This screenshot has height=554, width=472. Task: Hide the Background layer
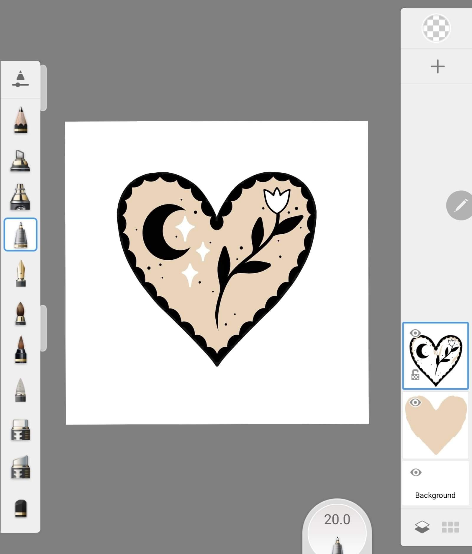tap(416, 473)
